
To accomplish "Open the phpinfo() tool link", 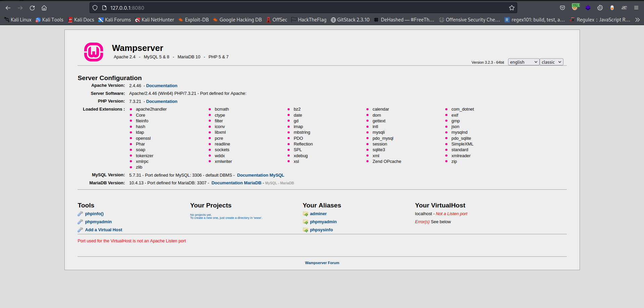I will [x=94, y=214].
